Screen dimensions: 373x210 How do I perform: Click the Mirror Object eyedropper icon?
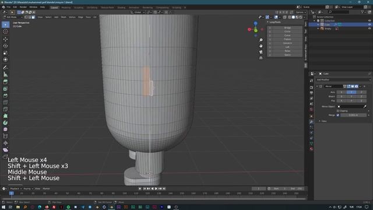coord(365,107)
